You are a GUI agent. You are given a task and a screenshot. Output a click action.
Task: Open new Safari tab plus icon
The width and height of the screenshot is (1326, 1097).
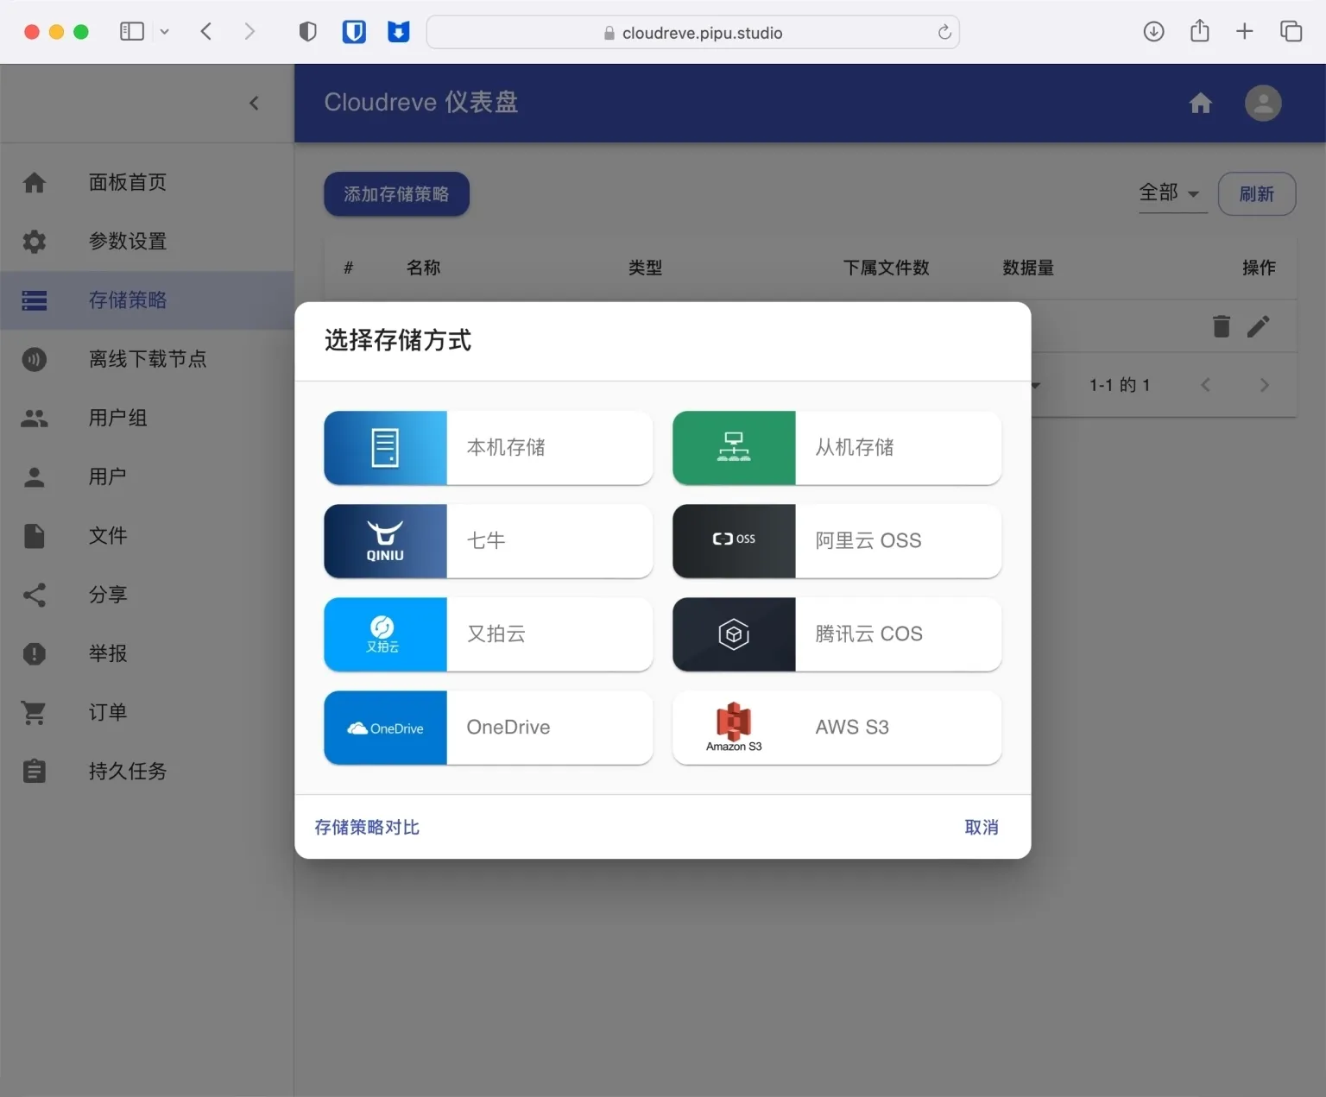[1244, 32]
